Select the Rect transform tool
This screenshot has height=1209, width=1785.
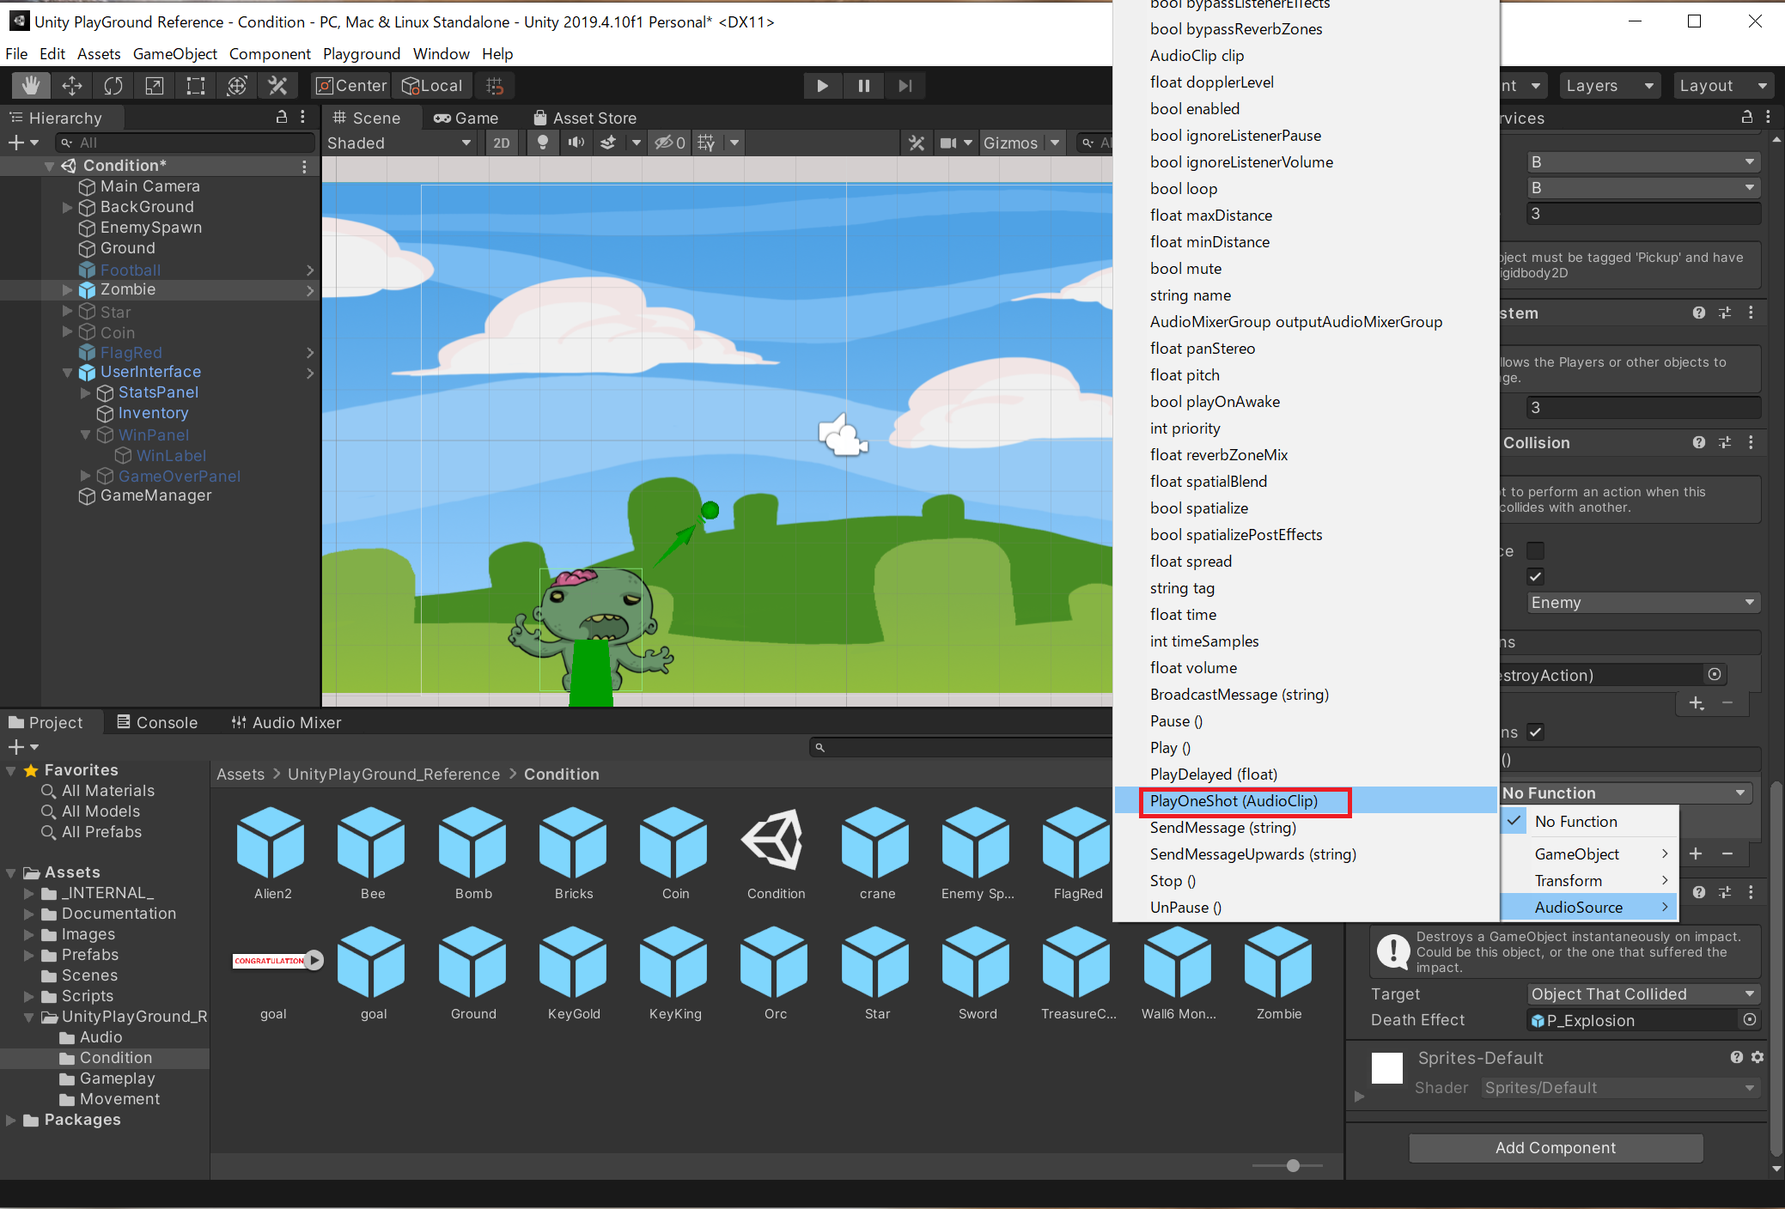(196, 86)
